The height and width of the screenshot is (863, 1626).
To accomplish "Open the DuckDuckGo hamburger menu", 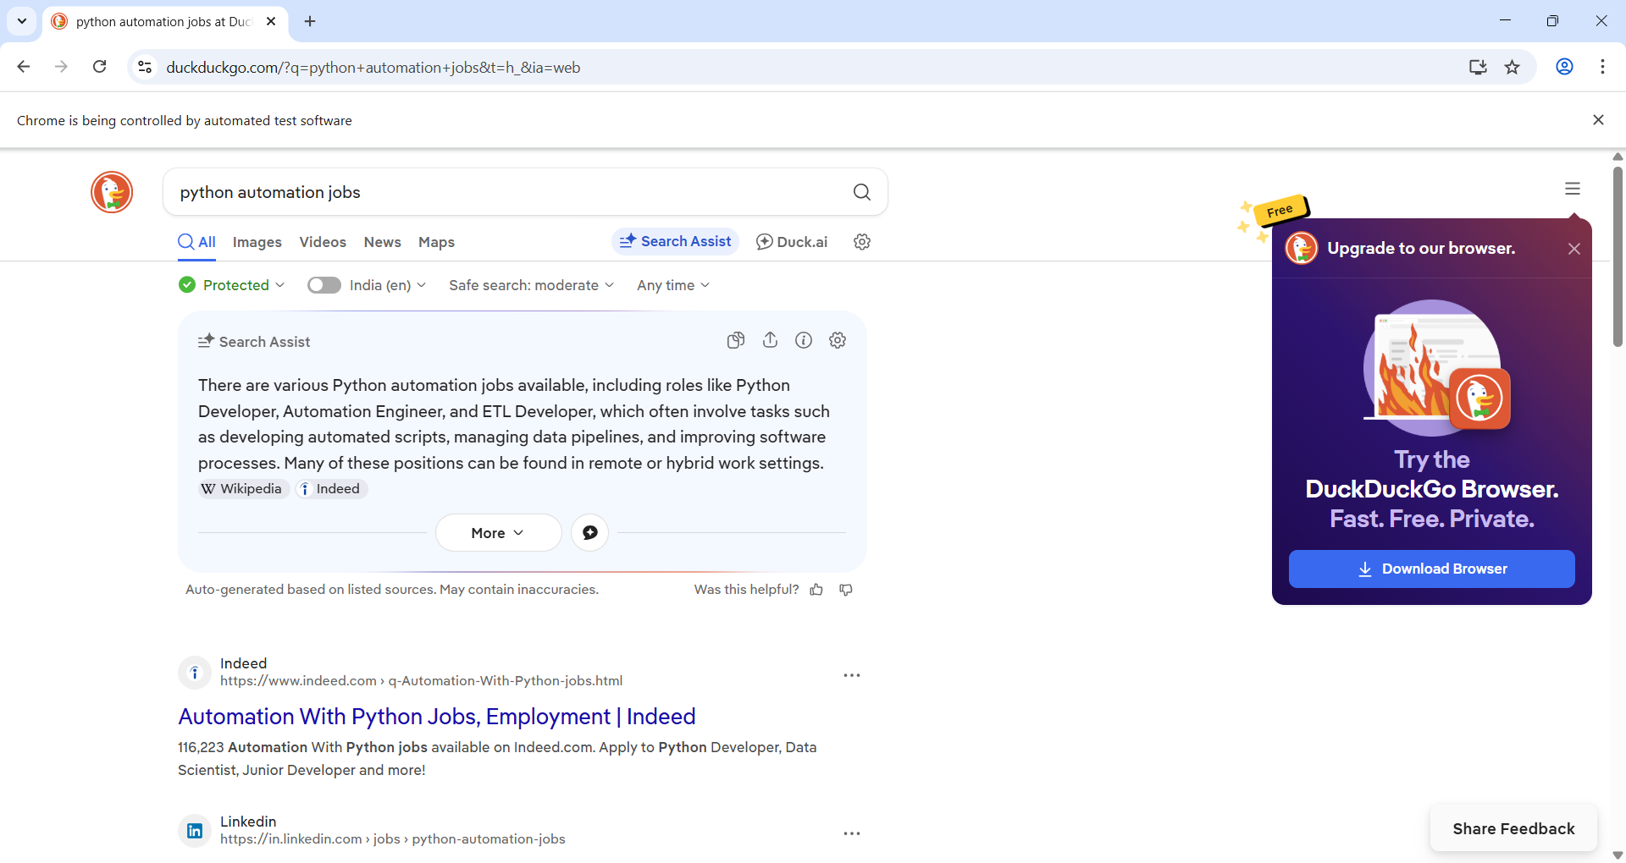I will tap(1573, 188).
